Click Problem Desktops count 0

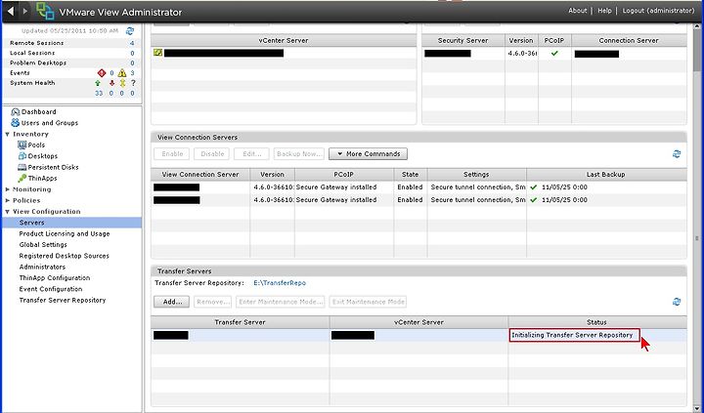click(132, 63)
